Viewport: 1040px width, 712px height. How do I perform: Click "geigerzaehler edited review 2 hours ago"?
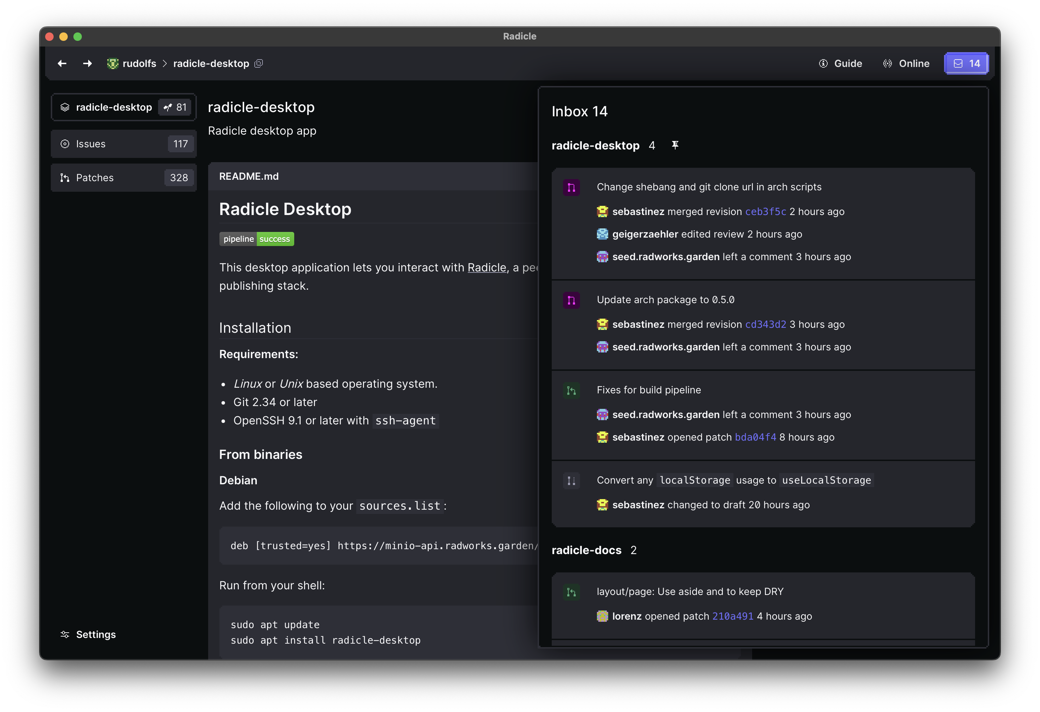[x=707, y=234]
